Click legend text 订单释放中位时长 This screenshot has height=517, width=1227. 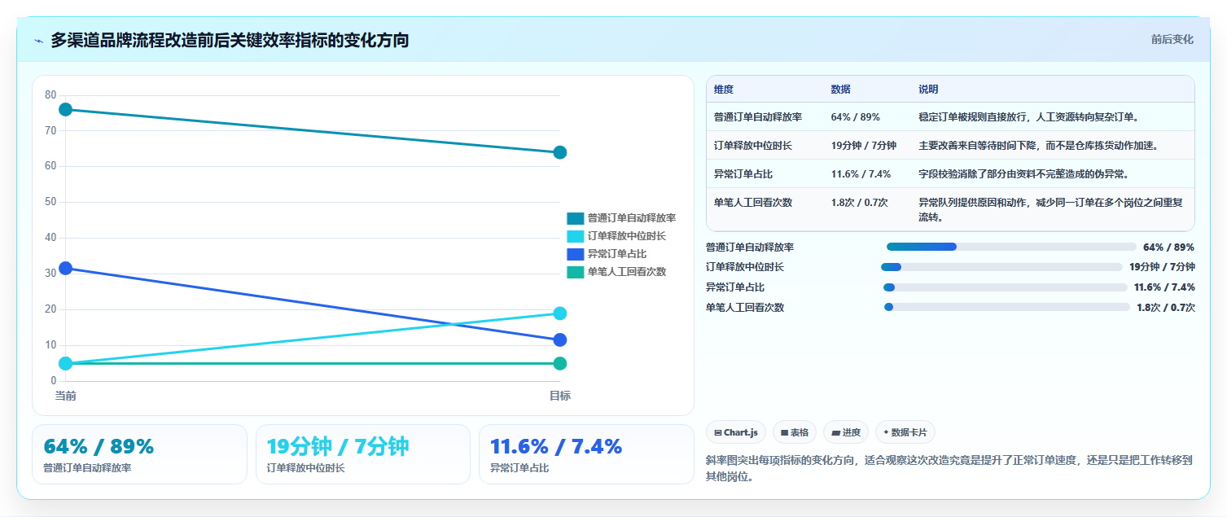pos(627,236)
